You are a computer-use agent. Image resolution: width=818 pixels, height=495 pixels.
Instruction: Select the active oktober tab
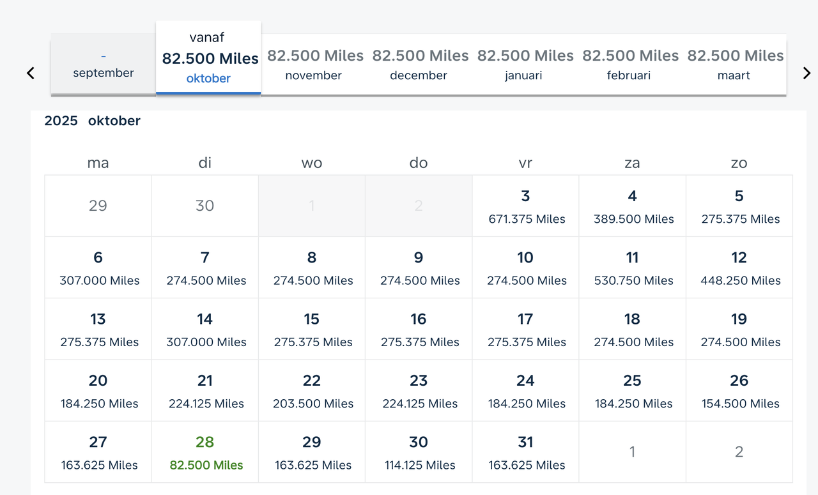point(208,58)
